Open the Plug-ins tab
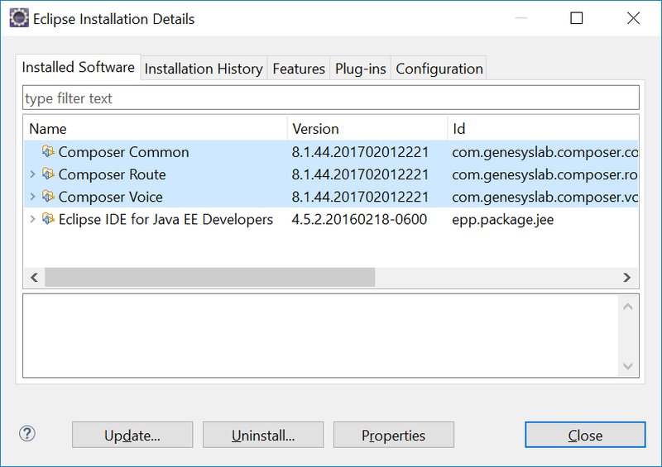The height and width of the screenshot is (467, 662). pyautogui.click(x=360, y=69)
